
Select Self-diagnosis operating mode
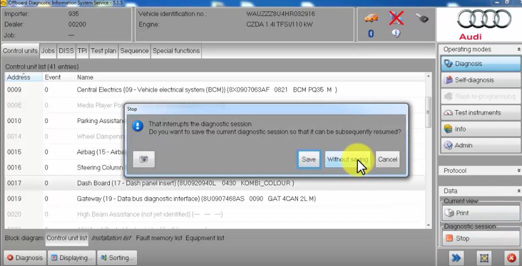(x=479, y=80)
